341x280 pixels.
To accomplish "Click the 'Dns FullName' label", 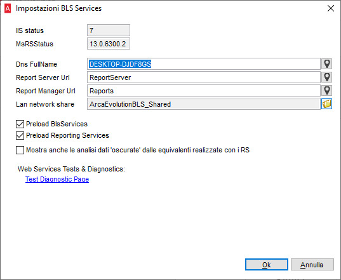I will click(x=36, y=64).
